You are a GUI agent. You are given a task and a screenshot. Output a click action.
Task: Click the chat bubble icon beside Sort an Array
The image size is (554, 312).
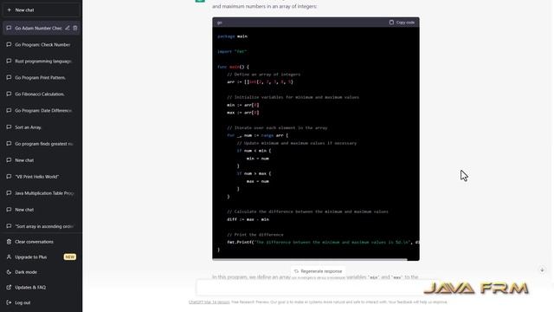(9, 127)
